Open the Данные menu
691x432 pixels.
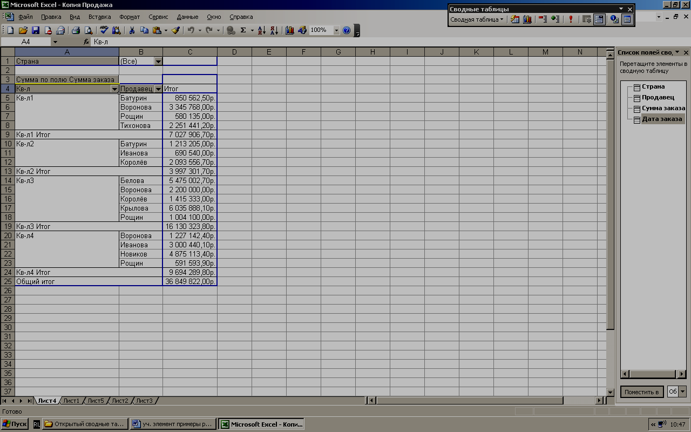click(187, 17)
